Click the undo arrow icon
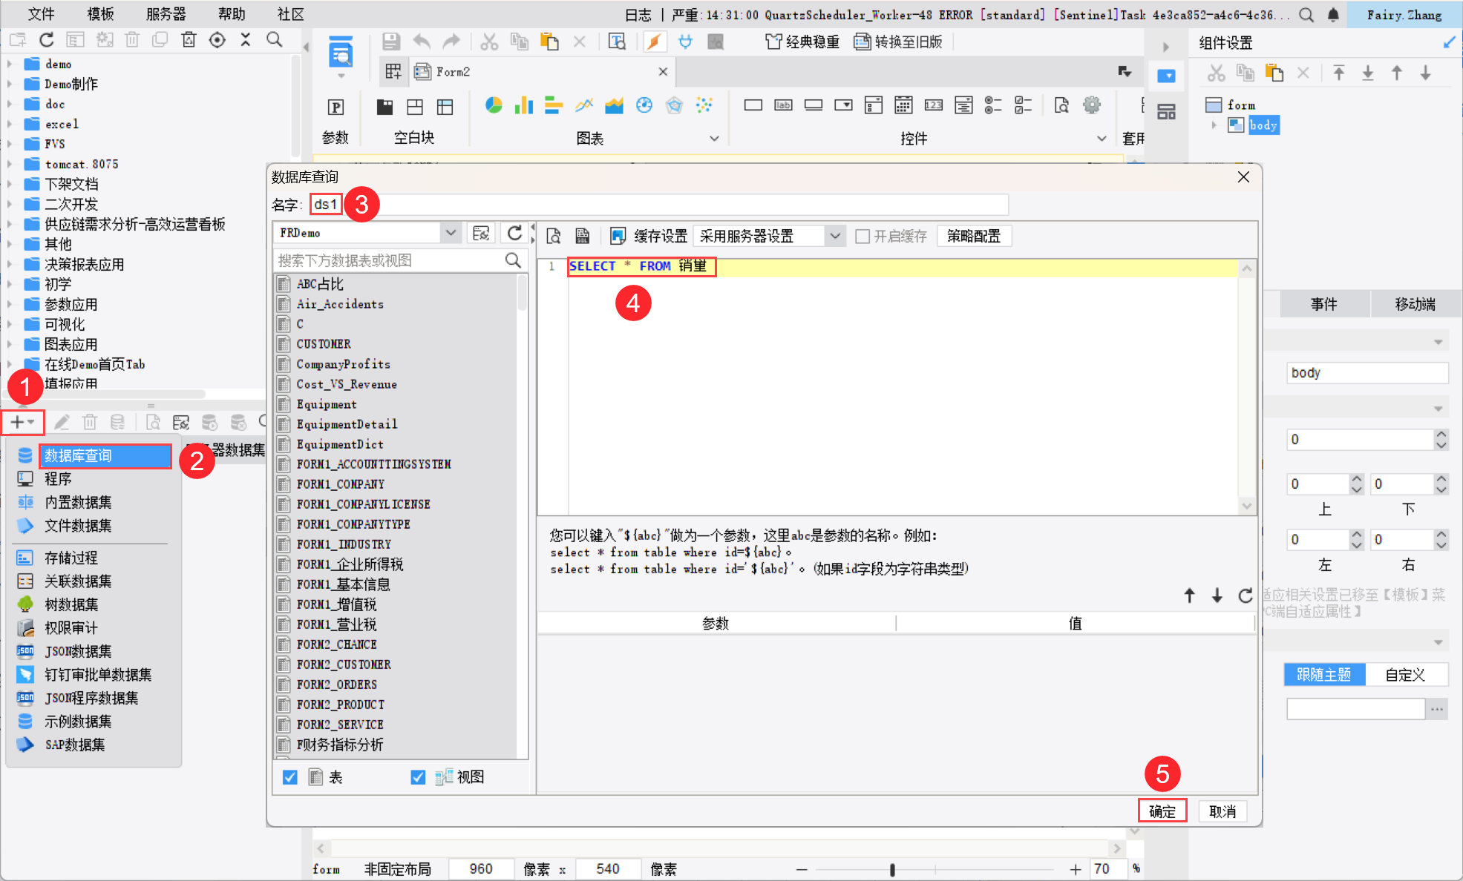 click(x=422, y=42)
